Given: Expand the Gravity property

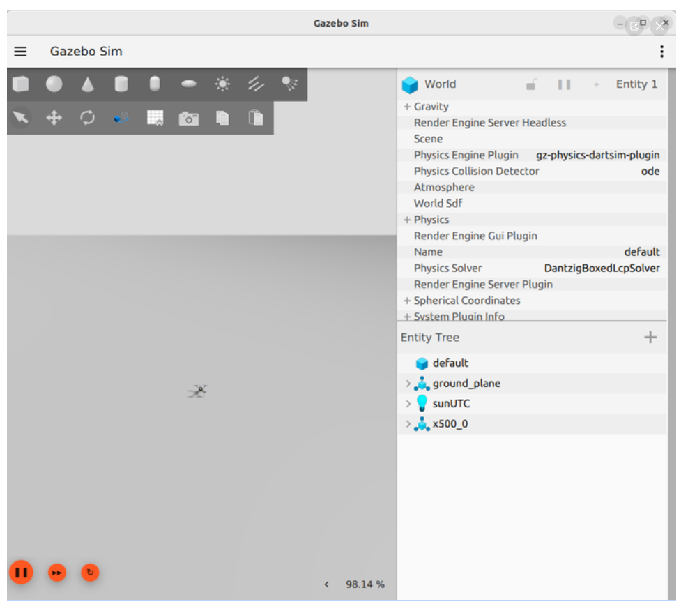Looking at the screenshot, I should point(407,107).
